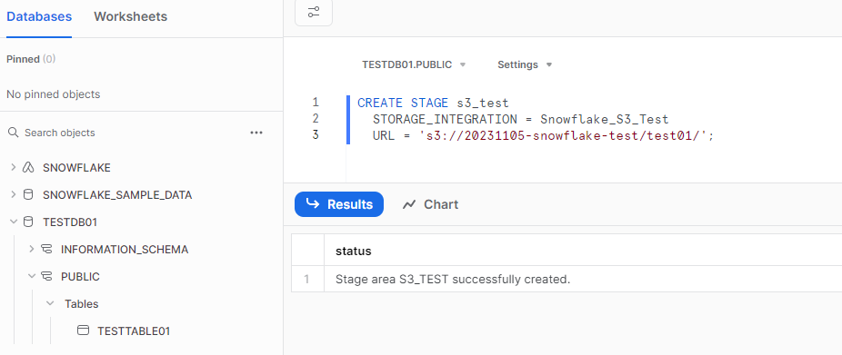This screenshot has height=355, width=842.
Task: Collapse the Tables folder
Action: pos(50,303)
